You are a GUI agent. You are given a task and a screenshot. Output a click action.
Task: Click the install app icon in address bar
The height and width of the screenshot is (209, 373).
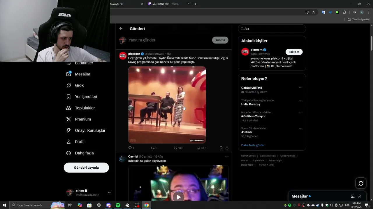click(307, 12)
